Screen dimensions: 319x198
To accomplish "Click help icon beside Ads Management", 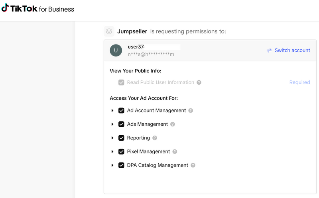I will tap(173, 124).
